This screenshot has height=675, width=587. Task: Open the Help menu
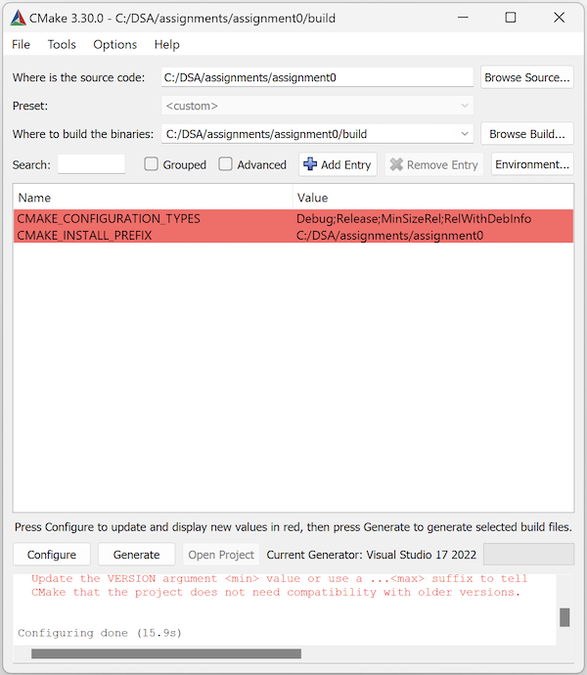166,44
